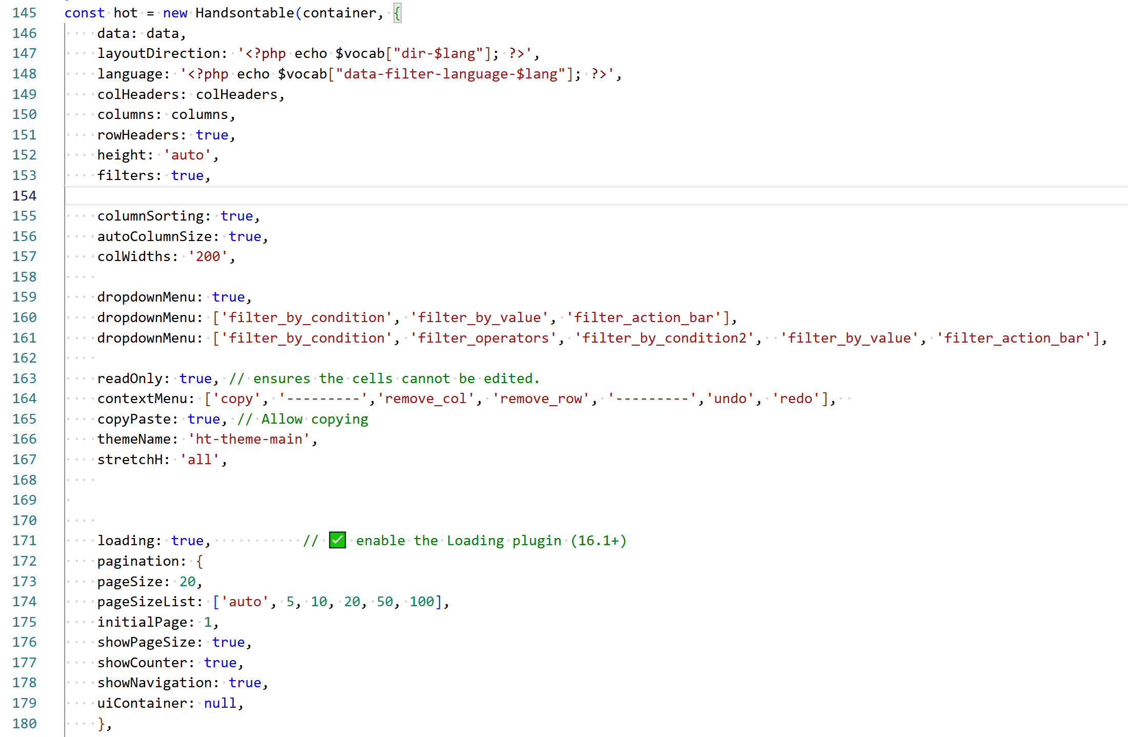Click 'filter_by_condition2' string in dropdownMenu
Viewport: 1128px width, 737px height.
[x=664, y=338]
